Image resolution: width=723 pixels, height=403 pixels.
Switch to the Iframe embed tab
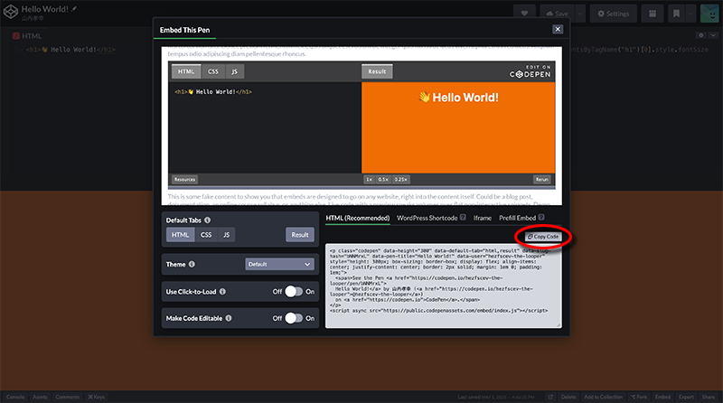pyautogui.click(x=482, y=218)
